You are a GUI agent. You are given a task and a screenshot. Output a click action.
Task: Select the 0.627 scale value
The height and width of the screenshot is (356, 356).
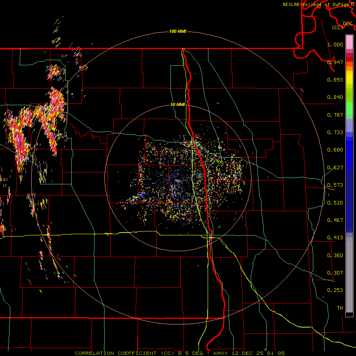pyautogui.click(x=335, y=168)
